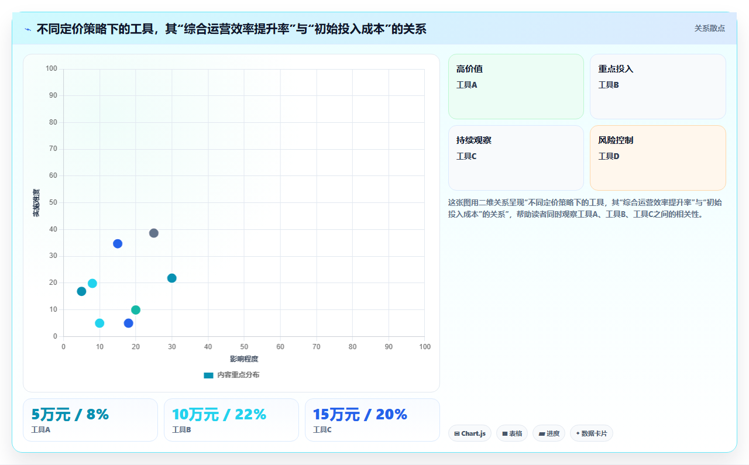Select the 15万元 / 20% stat card

pyautogui.click(x=372, y=420)
